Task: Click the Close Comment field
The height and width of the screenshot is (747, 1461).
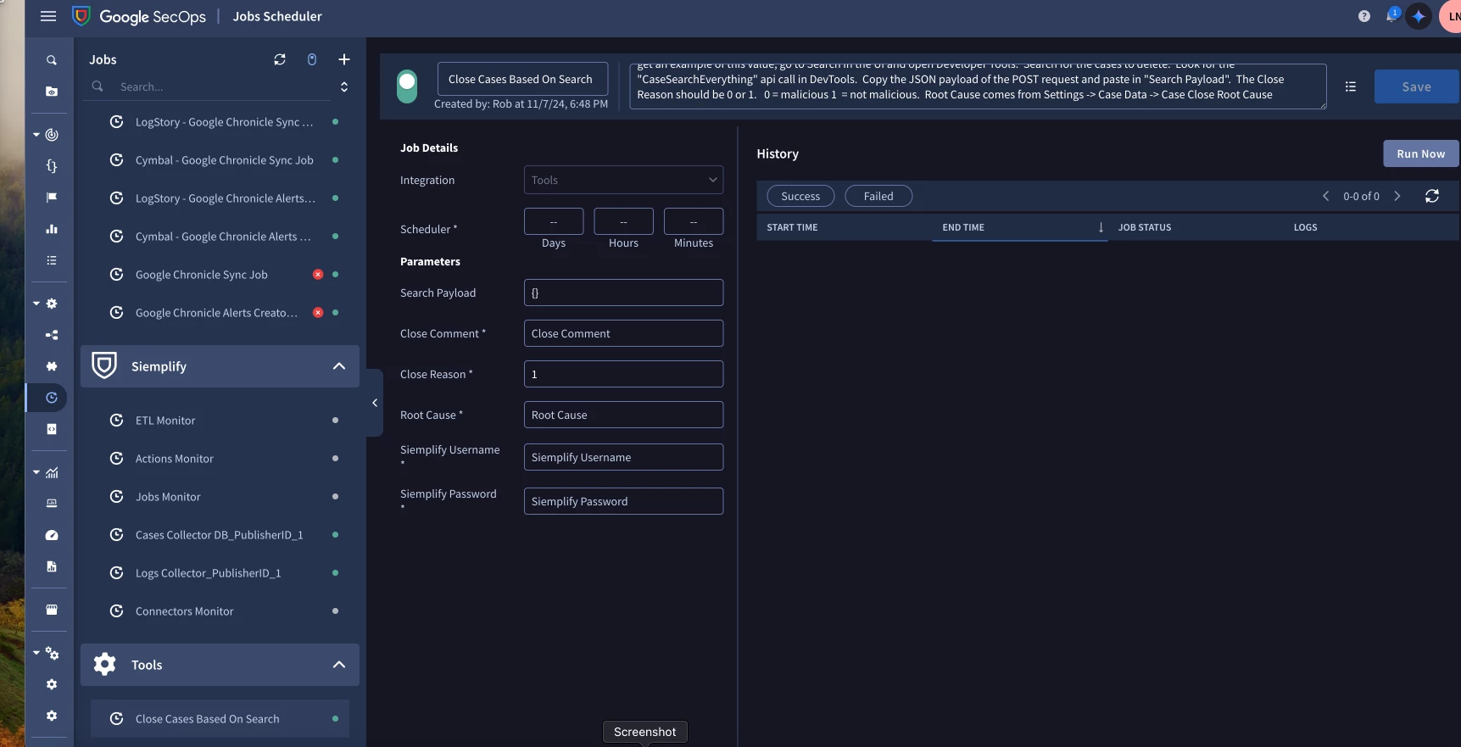Action: tap(623, 333)
